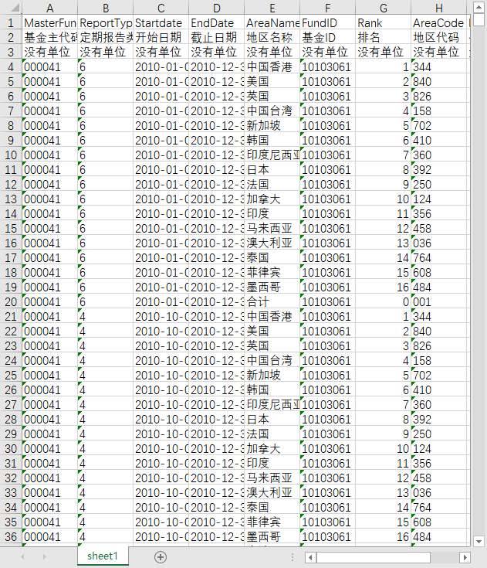This screenshot has height=568, width=487.
Task: Click the horizontal scrollbar thumb
Action: pos(374,556)
